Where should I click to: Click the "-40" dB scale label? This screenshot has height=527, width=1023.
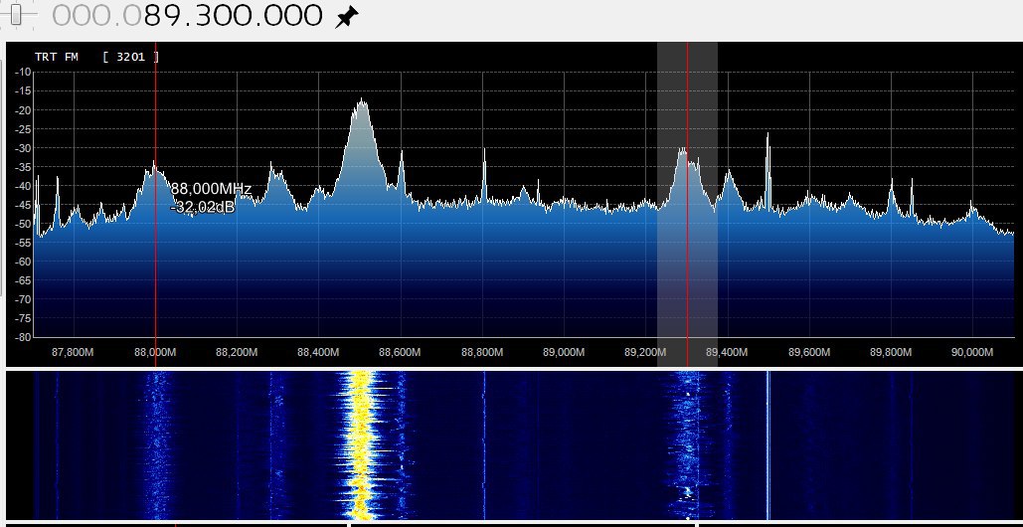23,185
